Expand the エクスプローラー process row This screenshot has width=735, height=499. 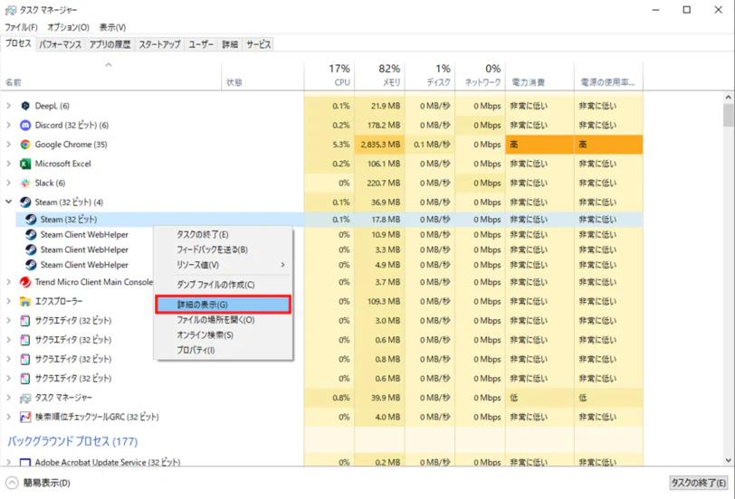point(8,301)
